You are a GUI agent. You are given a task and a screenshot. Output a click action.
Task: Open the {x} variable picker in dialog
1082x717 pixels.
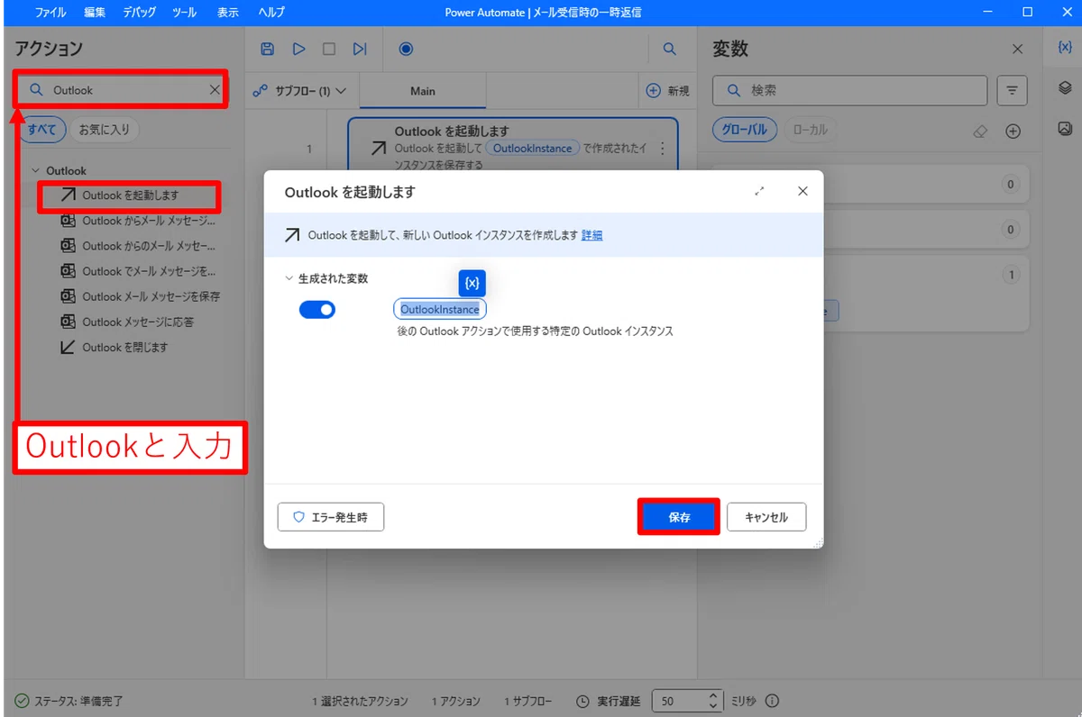coord(472,283)
